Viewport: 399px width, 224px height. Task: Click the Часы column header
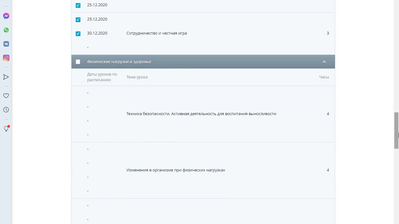click(x=324, y=77)
